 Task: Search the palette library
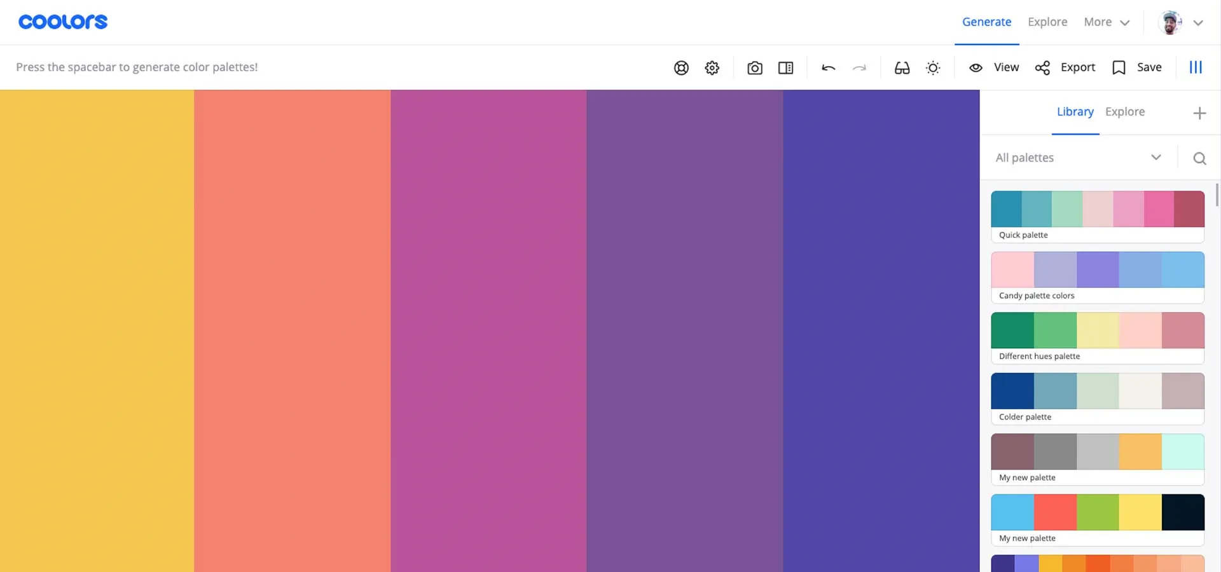pos(1199,158)
